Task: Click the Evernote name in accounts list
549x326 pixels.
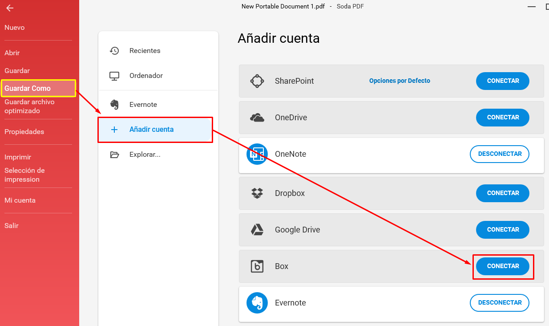Action: [x=291, y=303]
